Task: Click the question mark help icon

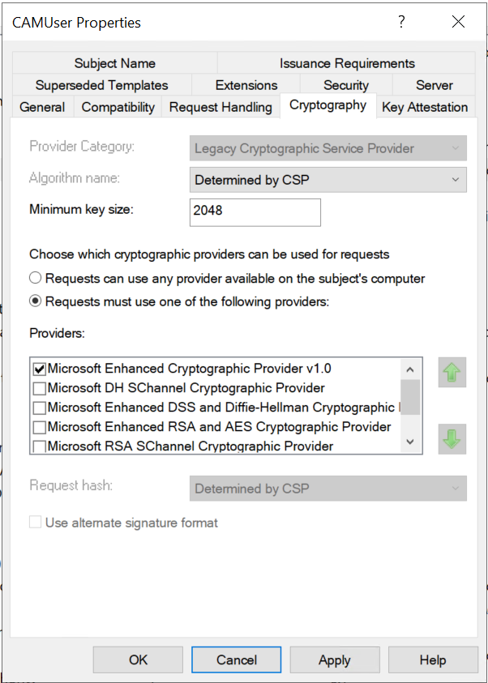Action: (401, 23)
